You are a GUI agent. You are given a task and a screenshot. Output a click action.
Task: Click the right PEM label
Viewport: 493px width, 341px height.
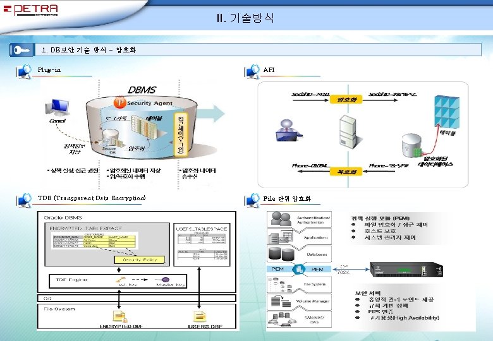(317, 269)
